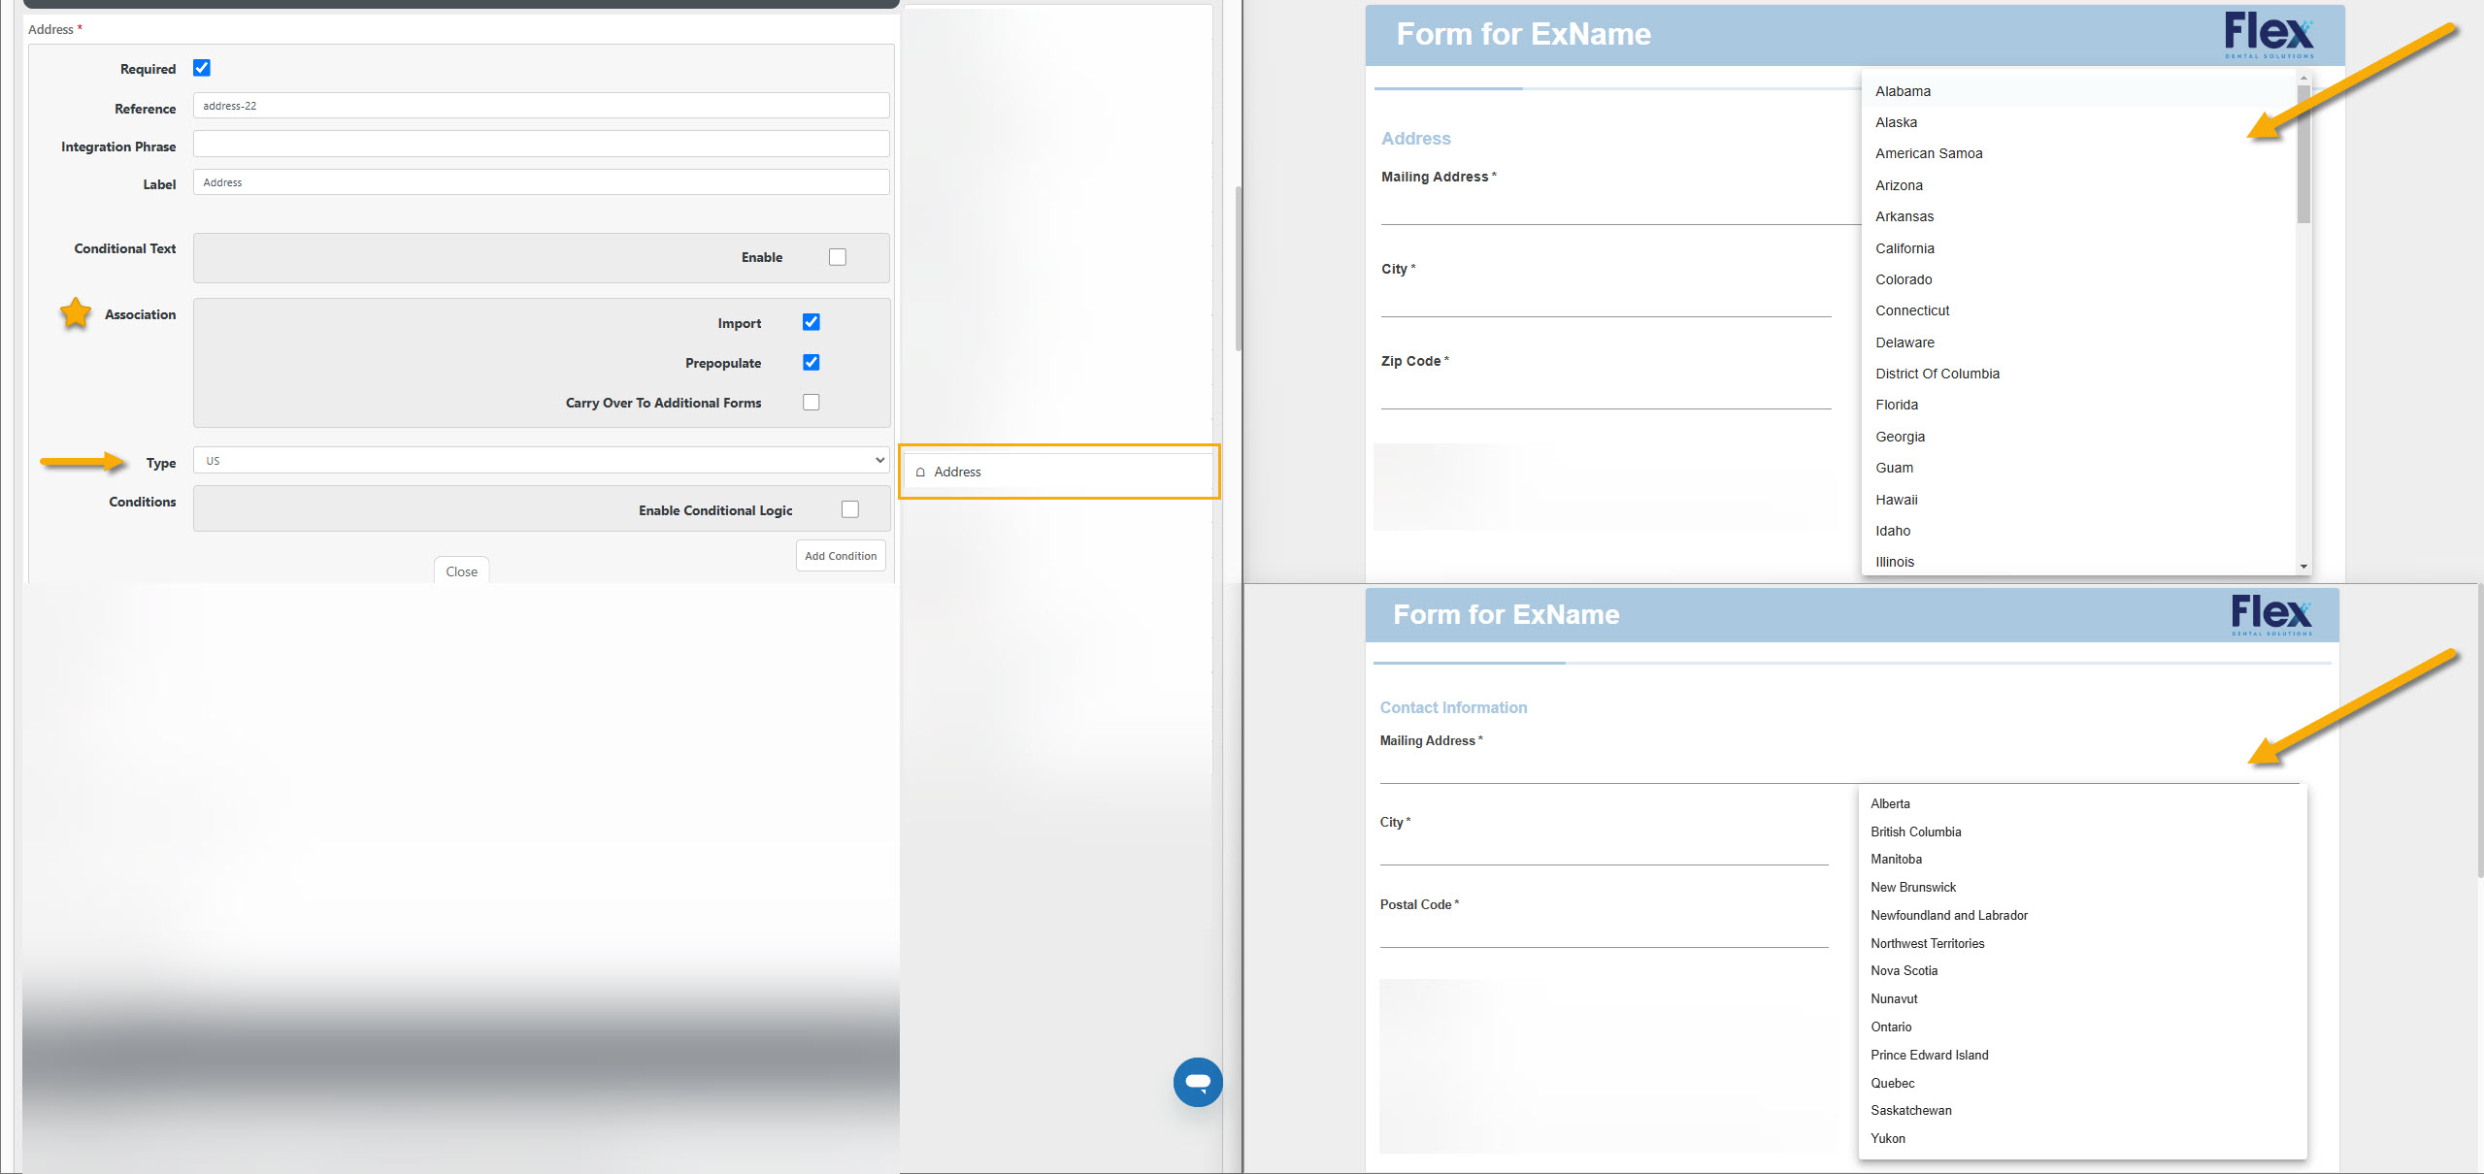Select Connecticut state option
This screenshot has height=1174, width=2484.
pyautogui.click(x=2079, y=310)
